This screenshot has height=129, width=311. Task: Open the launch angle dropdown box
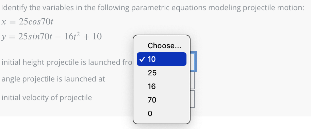click(192, 80)
